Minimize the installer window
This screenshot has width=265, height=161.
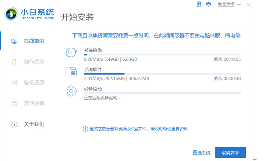(x=239, y=4)
